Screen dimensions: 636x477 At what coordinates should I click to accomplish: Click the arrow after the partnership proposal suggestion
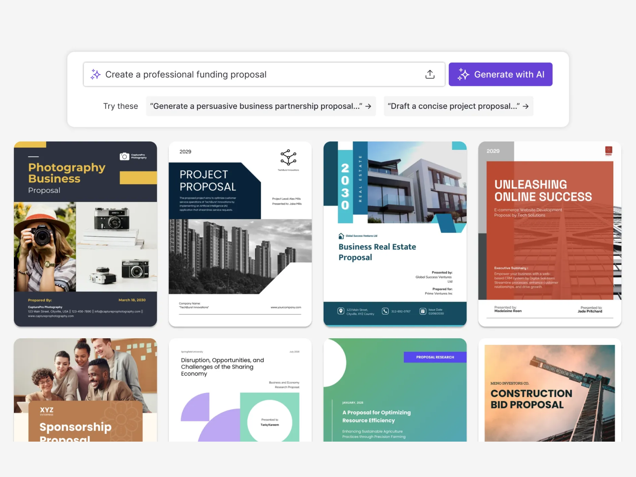point(368,106)
